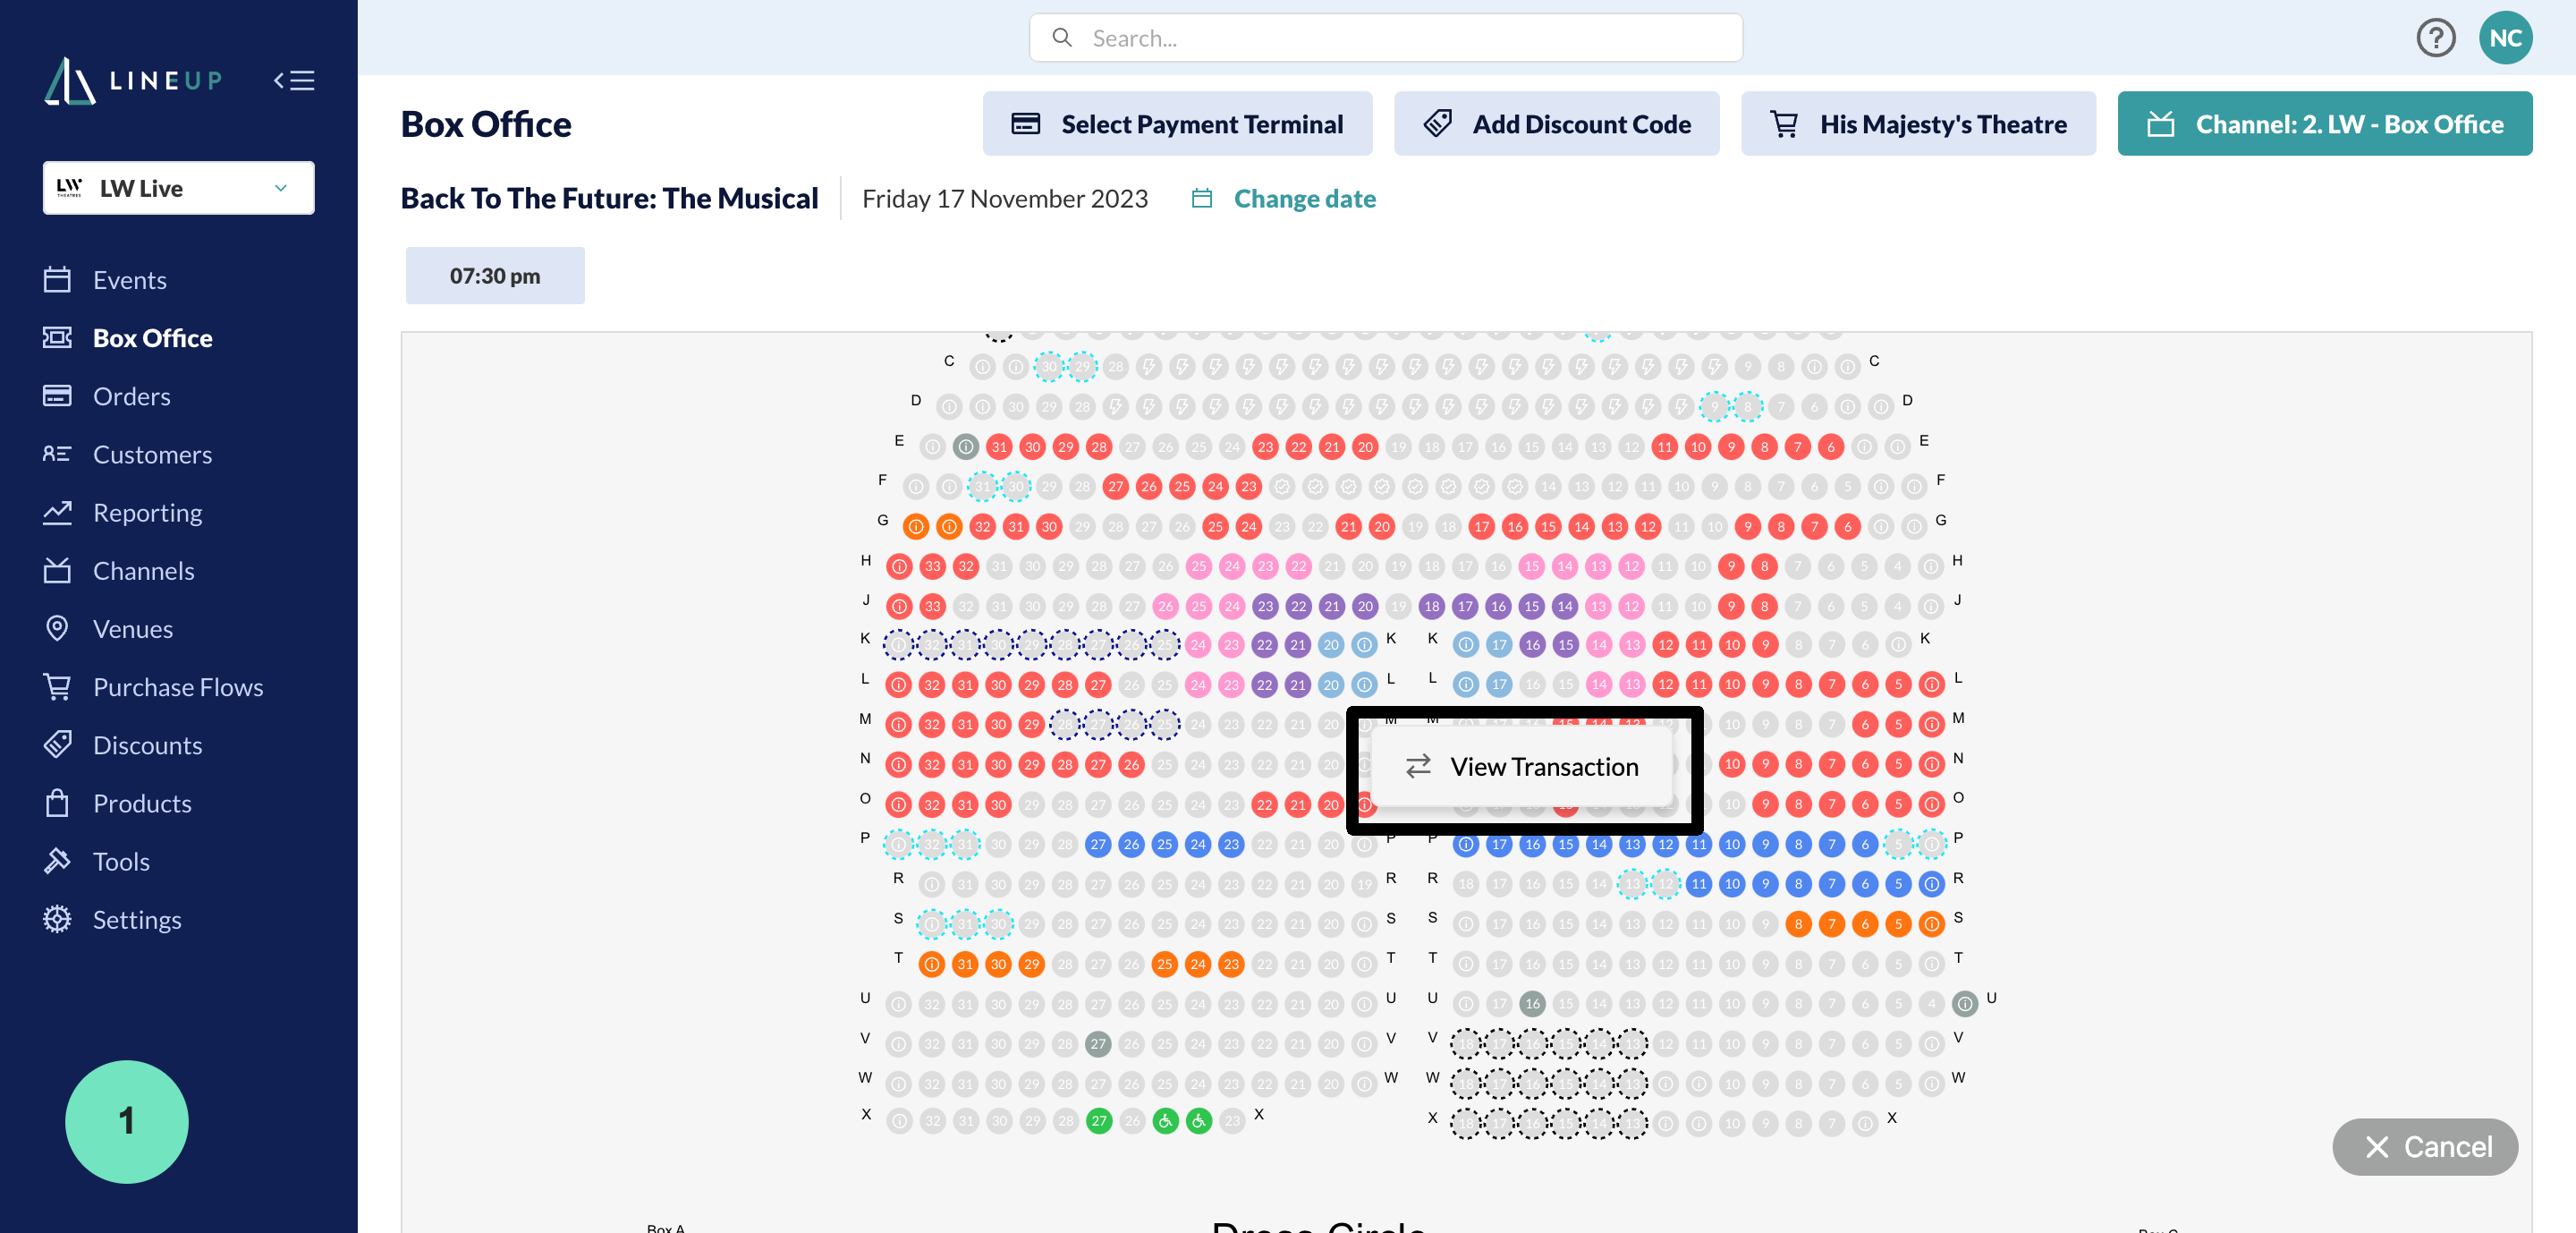The width and height of the screenshot is (2576, 1233).
Task: Select blue seat 11 in right row R
Action: 1698,884
